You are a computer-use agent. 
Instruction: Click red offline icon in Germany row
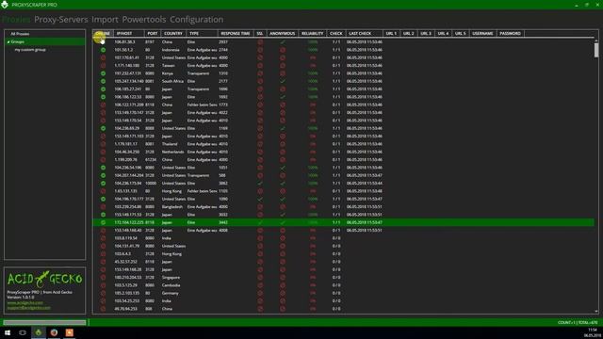(103, 293)
